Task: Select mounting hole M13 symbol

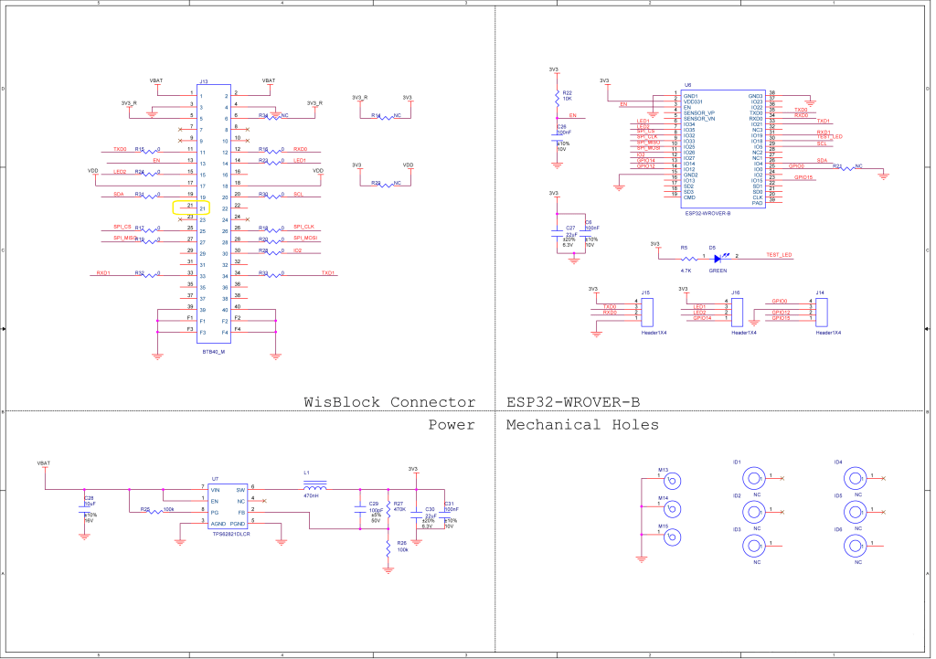Action: [x=672, y=481]
